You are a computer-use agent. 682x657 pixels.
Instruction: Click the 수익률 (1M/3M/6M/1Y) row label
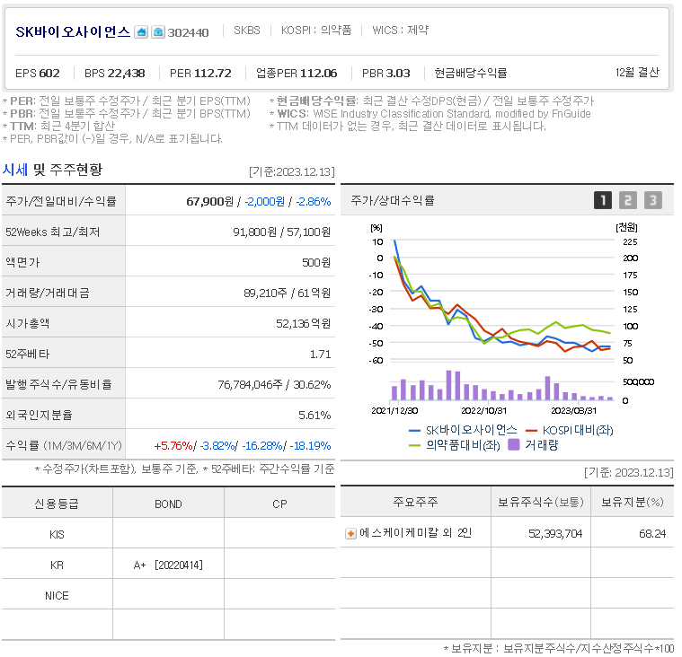[64, 446]
